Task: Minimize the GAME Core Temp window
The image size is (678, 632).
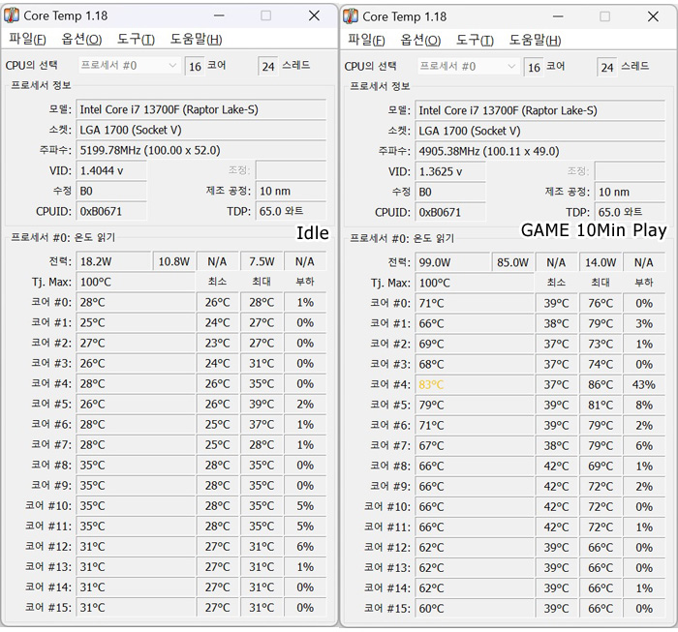Action: [x=558, y=16]
